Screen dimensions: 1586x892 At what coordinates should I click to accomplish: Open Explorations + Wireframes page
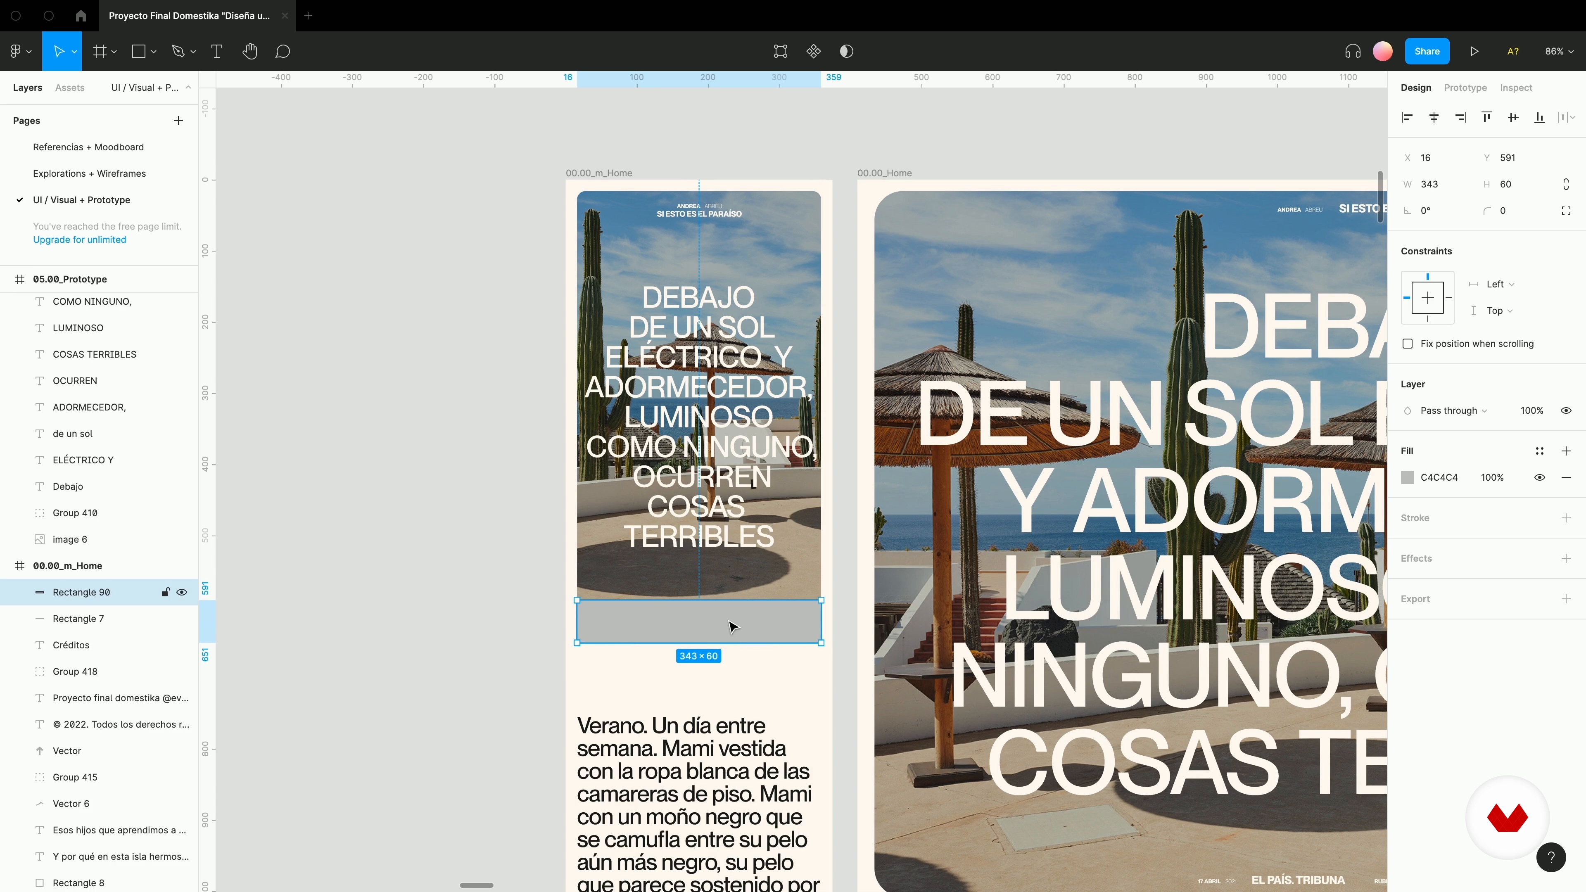pos(89,173)
